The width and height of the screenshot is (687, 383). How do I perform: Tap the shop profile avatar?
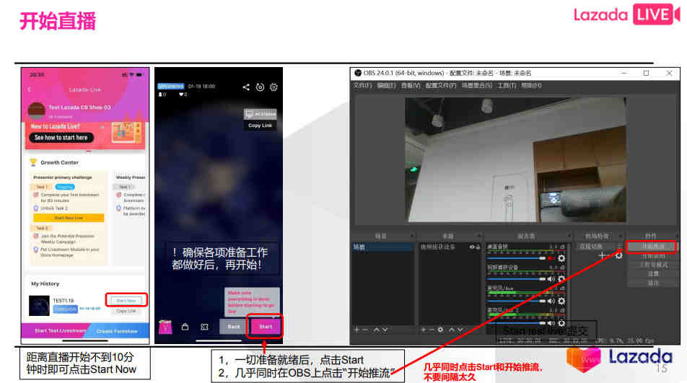tap(36, 110)
